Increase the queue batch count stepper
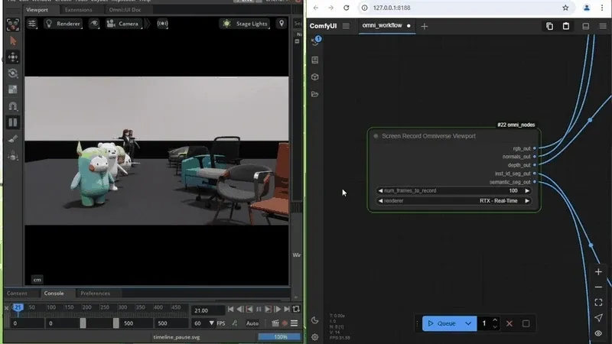 [x=495, y=320]
